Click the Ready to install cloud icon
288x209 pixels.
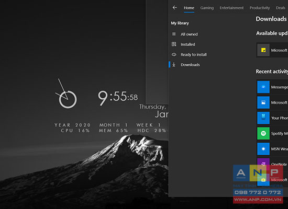pyautogui.click(x=174, y=54)
